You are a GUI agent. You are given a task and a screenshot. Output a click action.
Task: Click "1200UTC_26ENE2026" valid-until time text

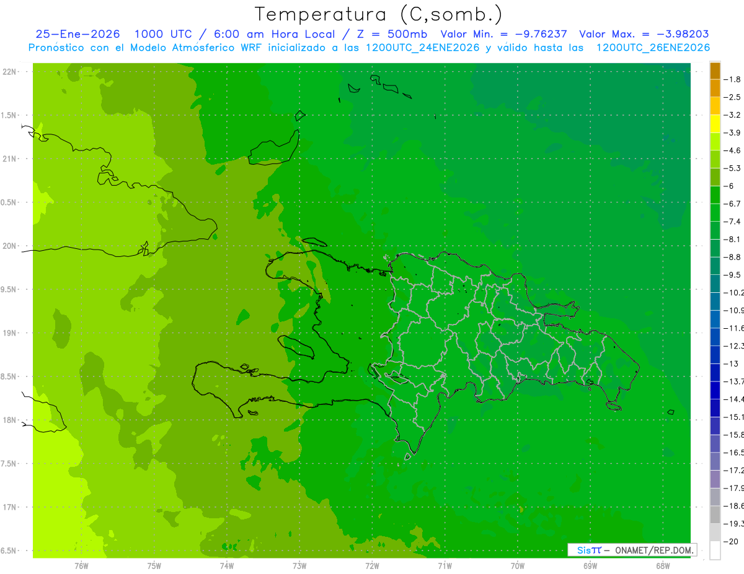click(653, 48)
